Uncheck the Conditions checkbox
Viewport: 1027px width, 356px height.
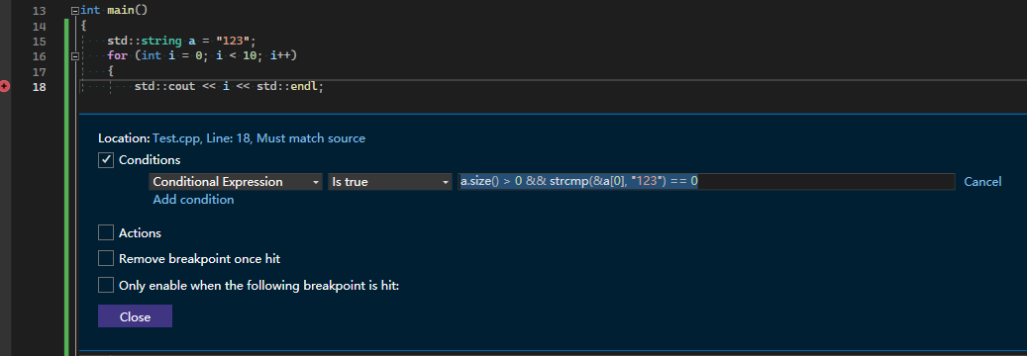click(106, 159)
